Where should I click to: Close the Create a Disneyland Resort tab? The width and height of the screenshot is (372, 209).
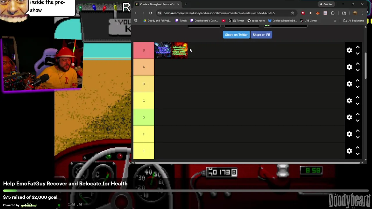tap(178, 4)
